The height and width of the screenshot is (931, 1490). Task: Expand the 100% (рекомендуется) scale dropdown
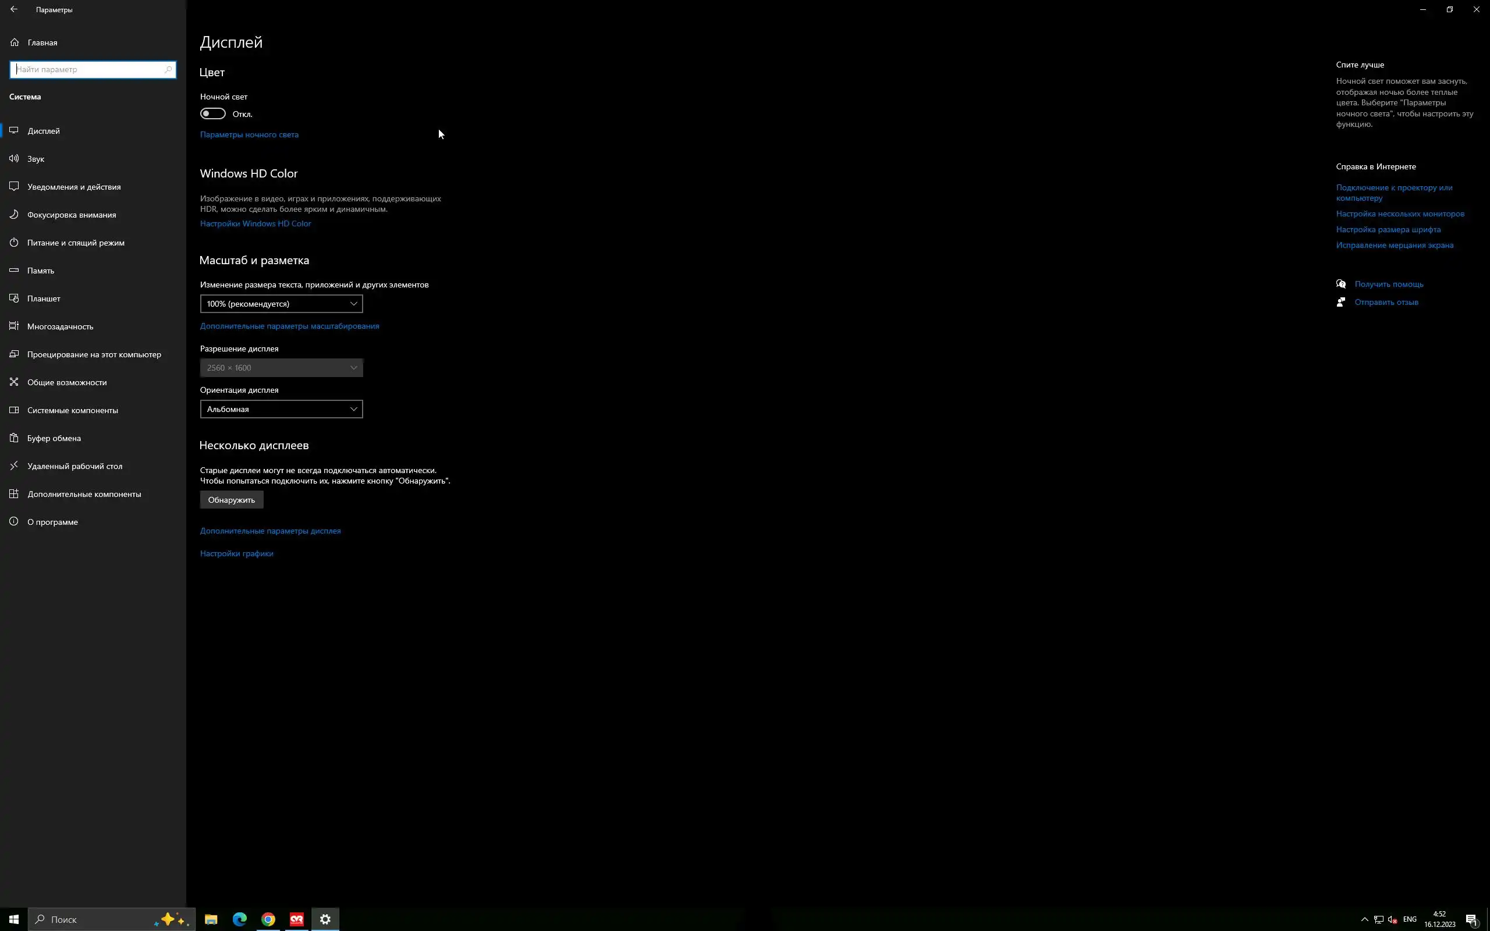click(281, 304)
